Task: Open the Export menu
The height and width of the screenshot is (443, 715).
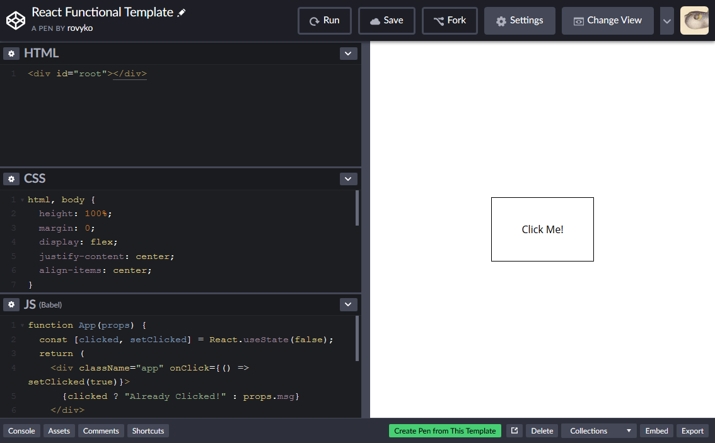Action: click(692, 430)
